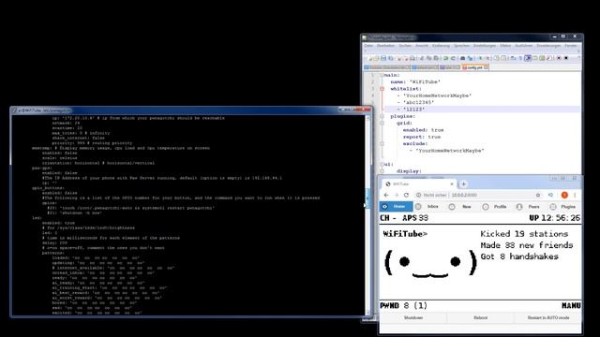Bookmark the page with the star icon
The width and height of the screenshot is (600, 337).
coord(538,195)
